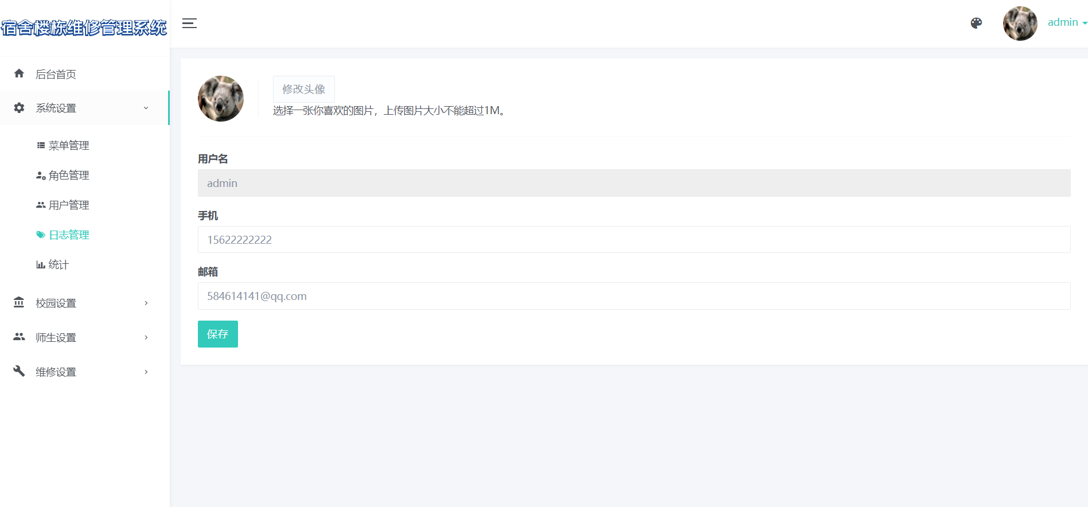Open the admin user dropdown
1088x507 pixels.
coord(1067,22)
